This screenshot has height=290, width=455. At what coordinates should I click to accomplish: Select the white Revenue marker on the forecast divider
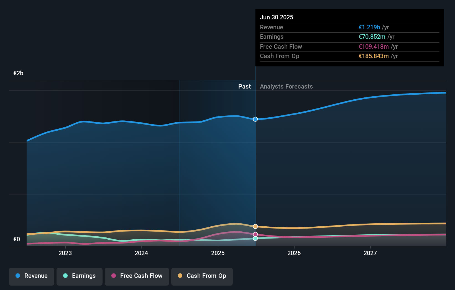coord(255,119)
